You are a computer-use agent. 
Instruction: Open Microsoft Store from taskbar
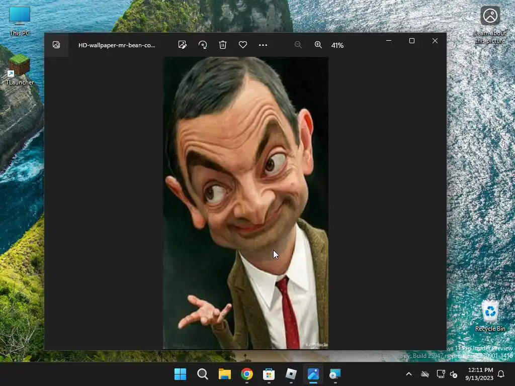tap(269, 374)
